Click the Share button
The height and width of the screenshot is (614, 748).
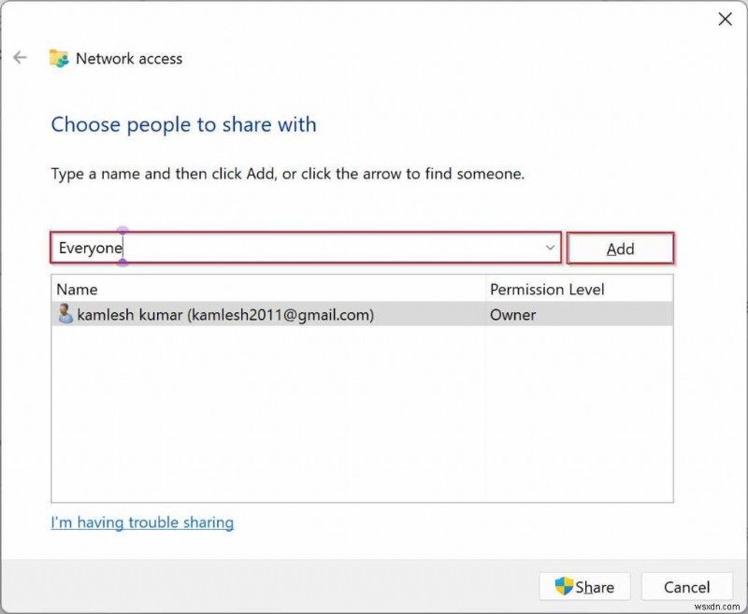584,587
